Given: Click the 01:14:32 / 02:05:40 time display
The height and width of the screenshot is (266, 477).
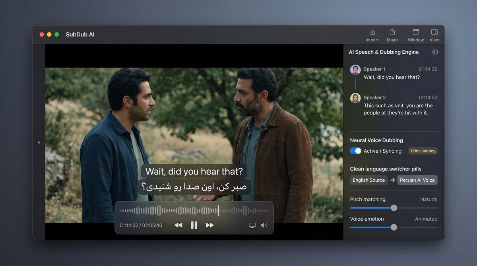Looking at the screenshot, I should pos(141,225).
